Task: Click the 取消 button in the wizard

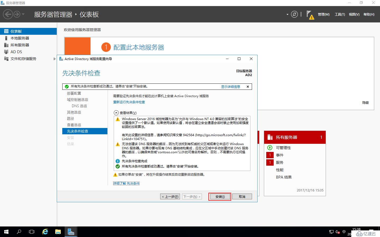Action: (x=242, y=196)
